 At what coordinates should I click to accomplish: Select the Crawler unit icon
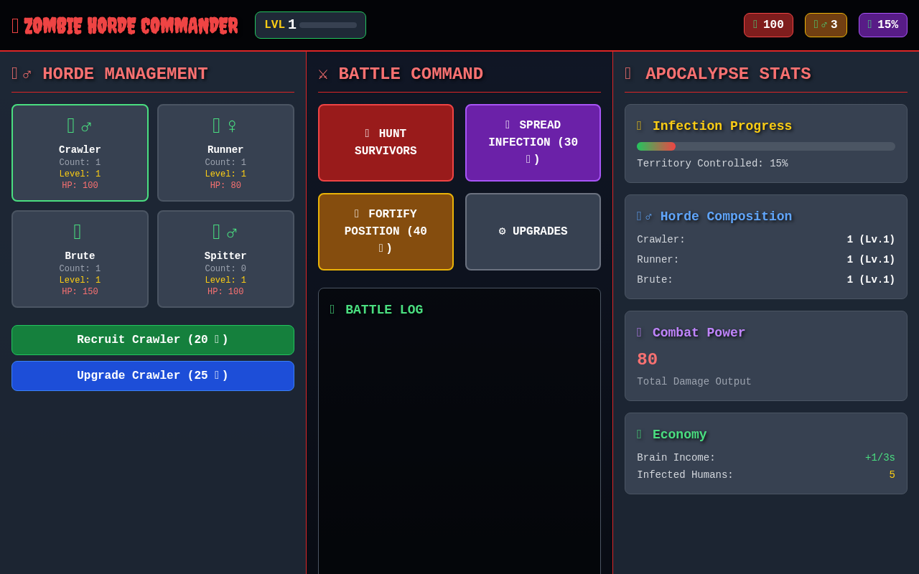point(71,125)
